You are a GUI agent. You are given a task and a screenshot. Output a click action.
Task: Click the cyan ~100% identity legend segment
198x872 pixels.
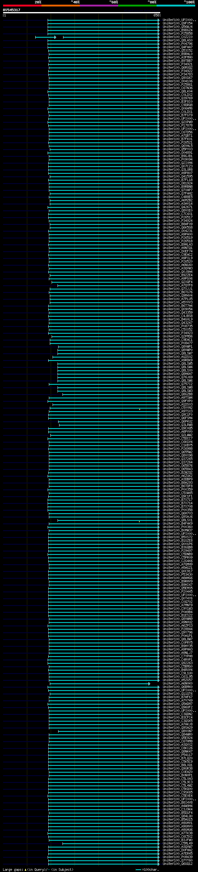click(176, 6)
